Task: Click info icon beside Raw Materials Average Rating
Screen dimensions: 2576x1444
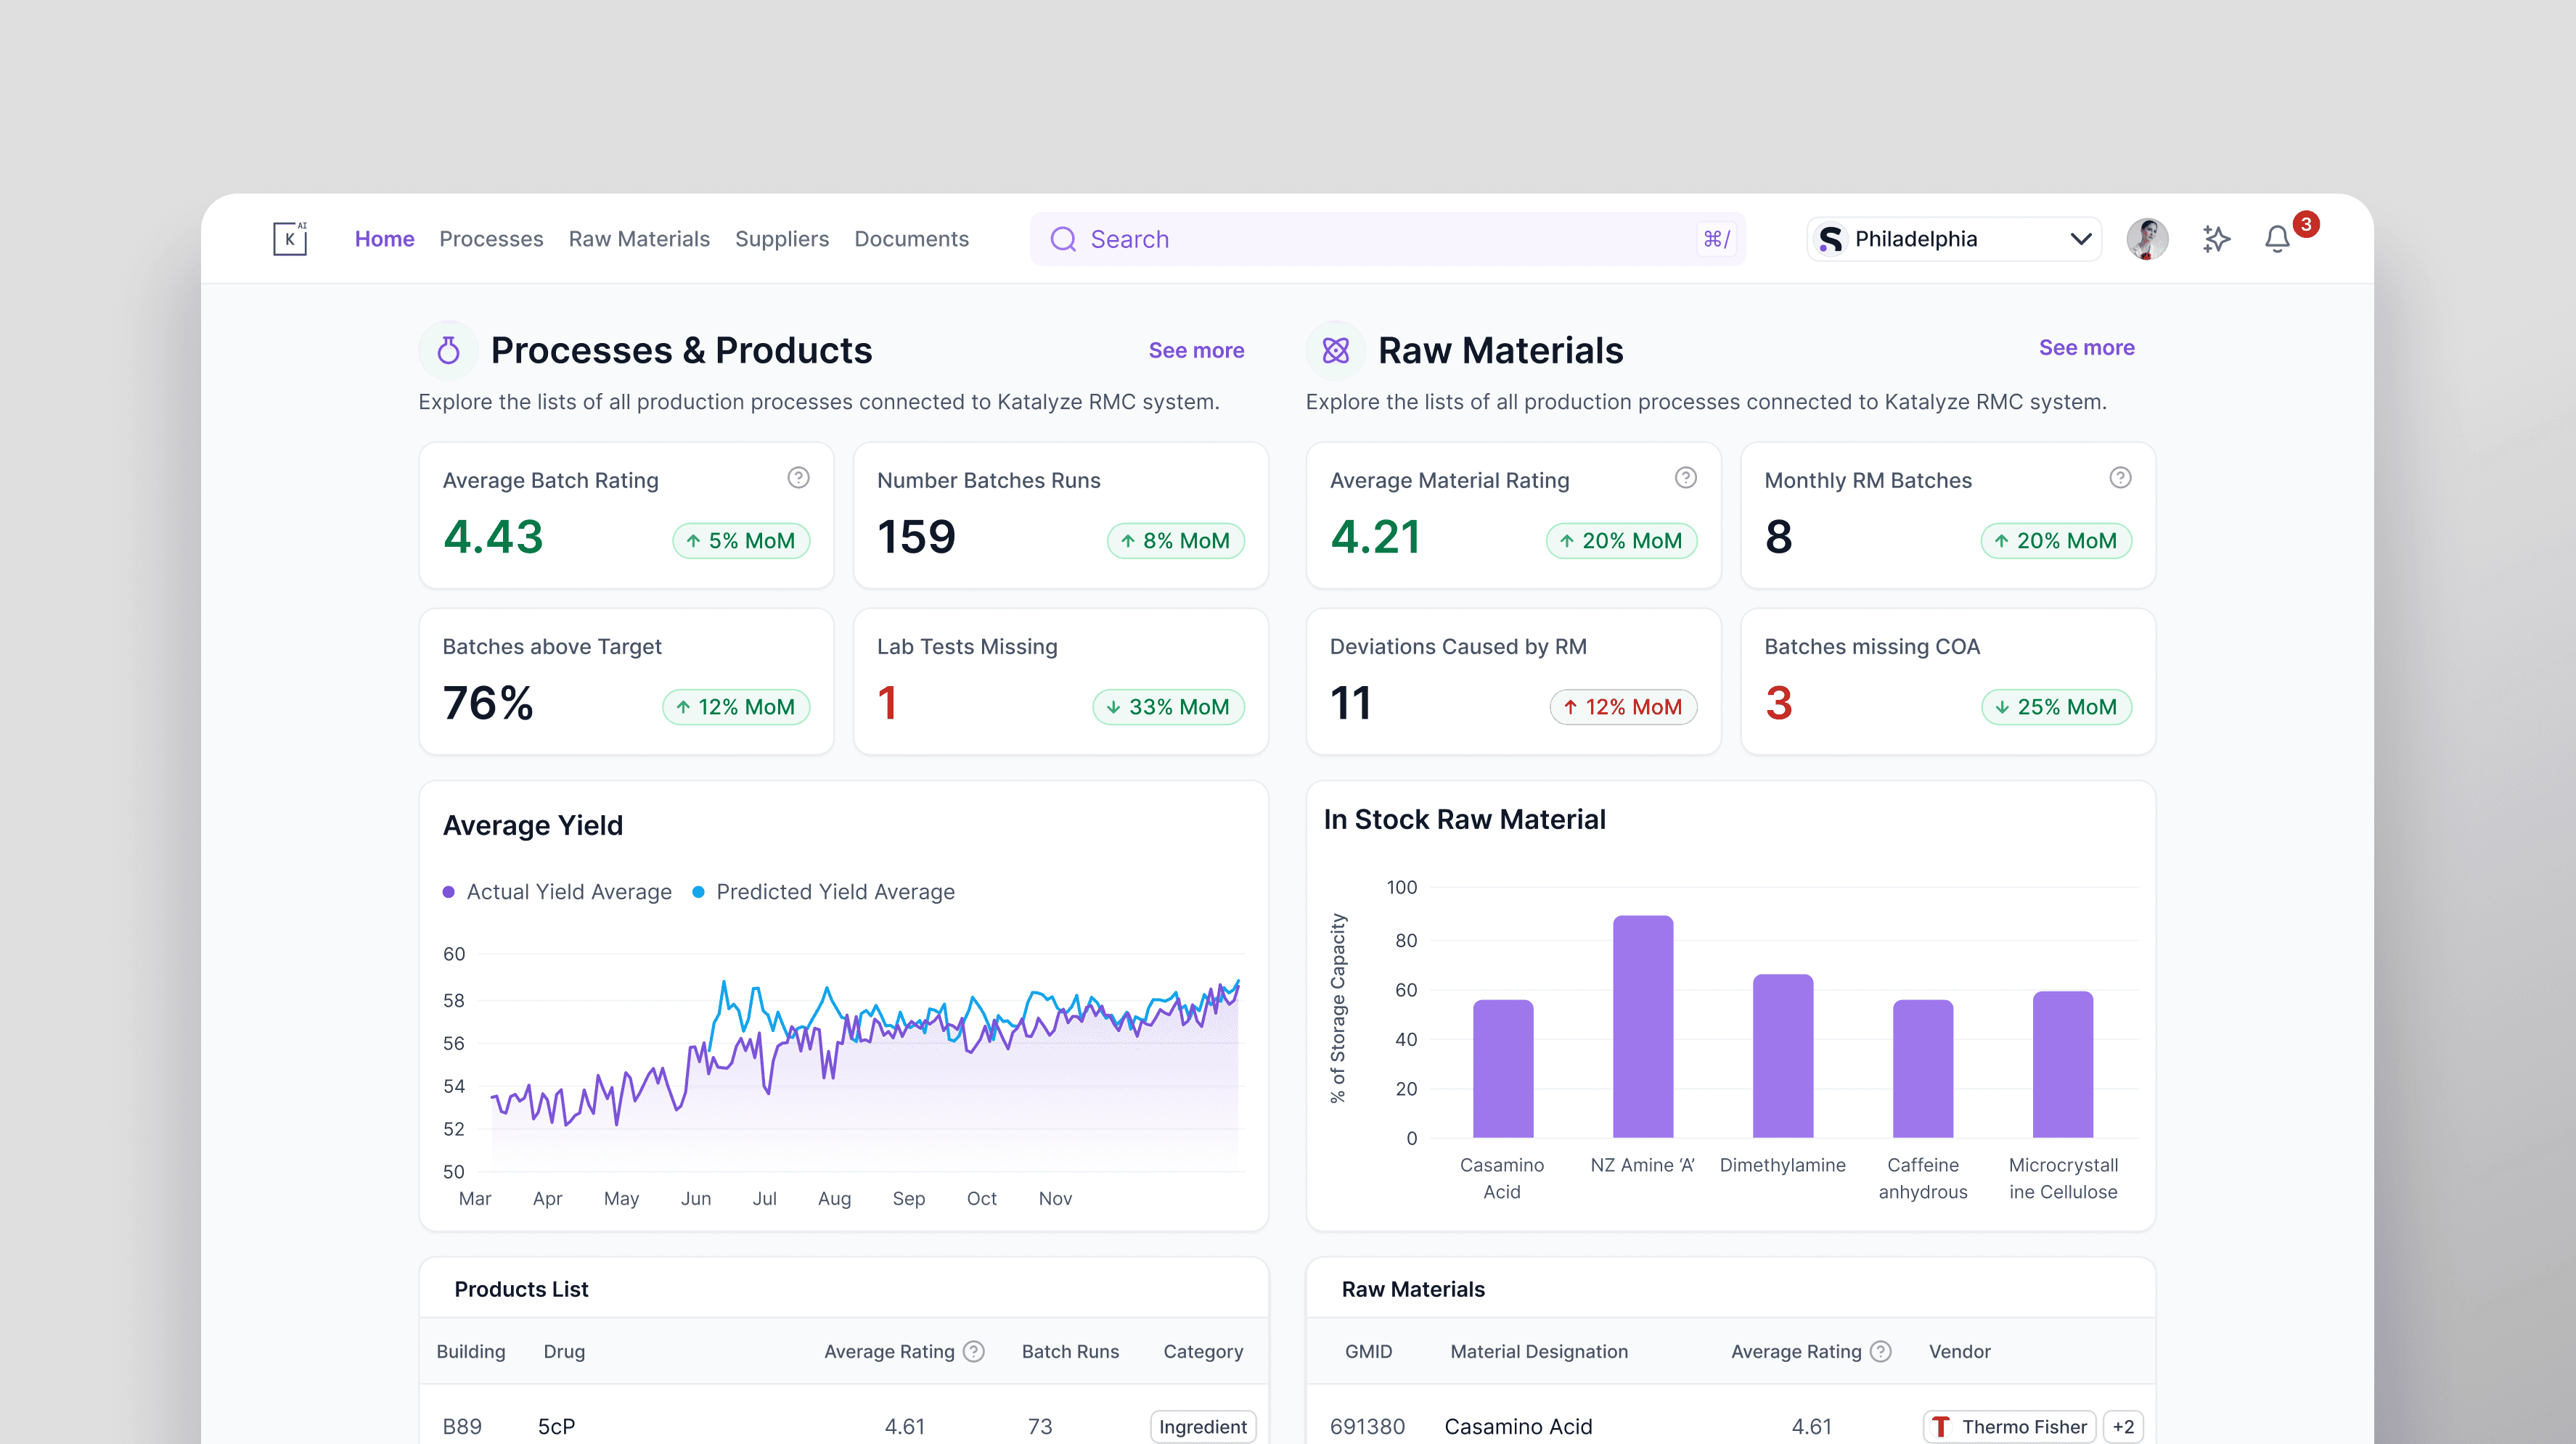Action: (x=1881, y=1351)
